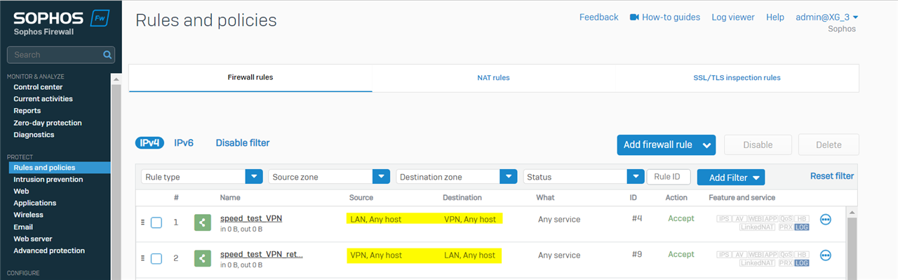The height and width of the screenshot is (280, 898).
Task: Open the NAT rules tab
Action: click(x=493, y=78)
